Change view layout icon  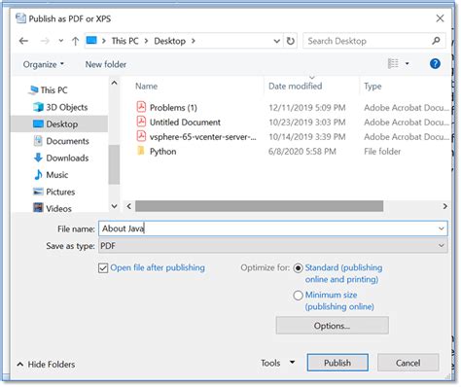(393, 63)
